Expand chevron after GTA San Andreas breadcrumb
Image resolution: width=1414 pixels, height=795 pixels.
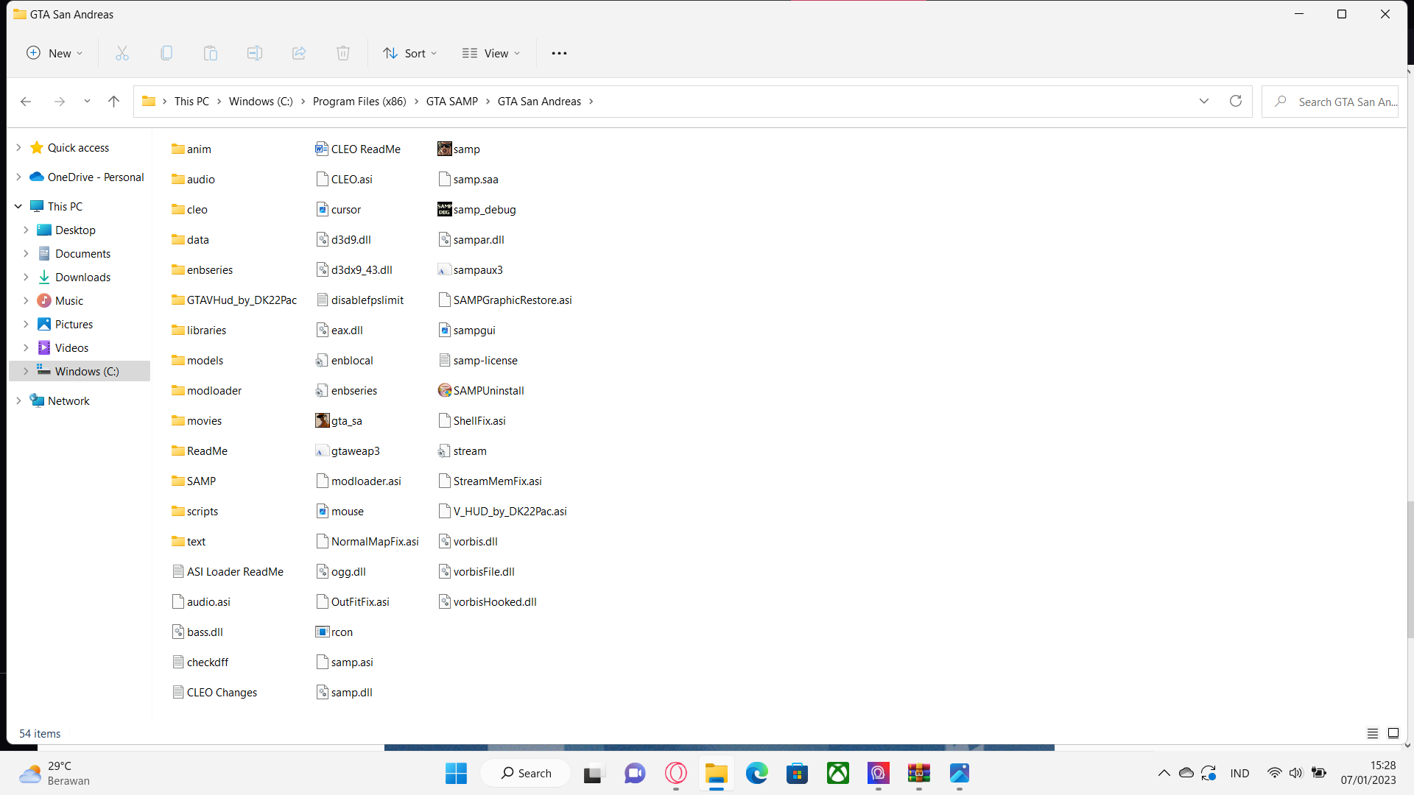591,102
